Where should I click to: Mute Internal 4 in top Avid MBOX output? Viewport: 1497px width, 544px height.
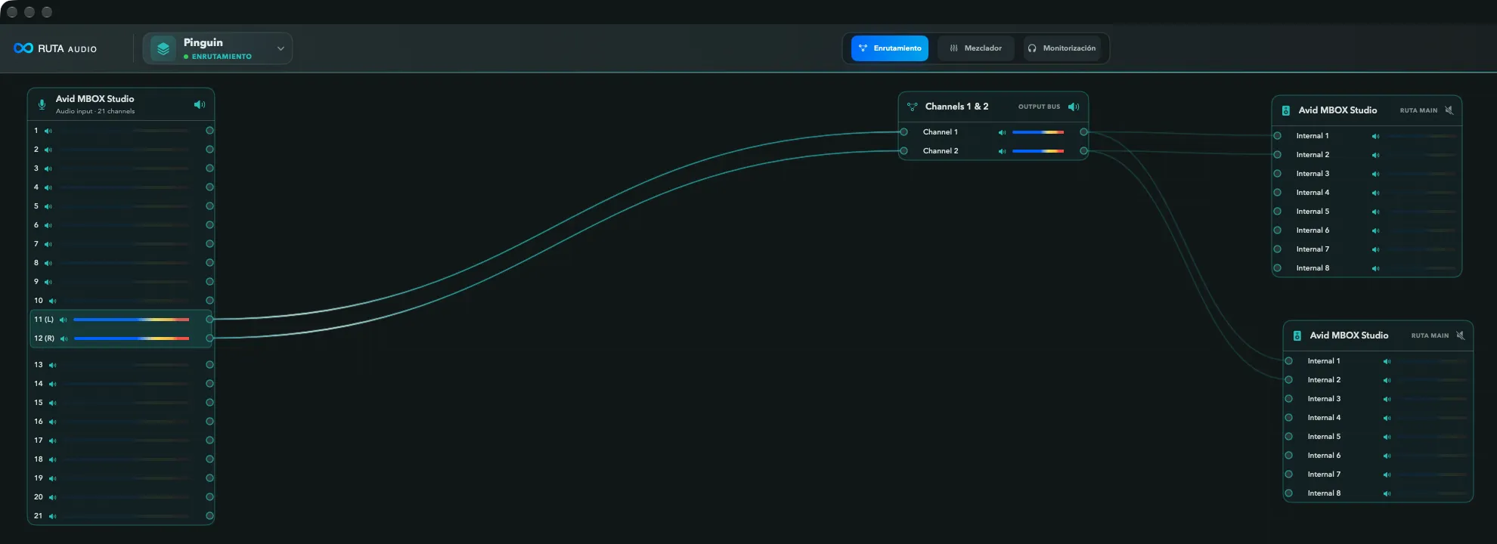pyautogui.click(x=1375, y=193)
